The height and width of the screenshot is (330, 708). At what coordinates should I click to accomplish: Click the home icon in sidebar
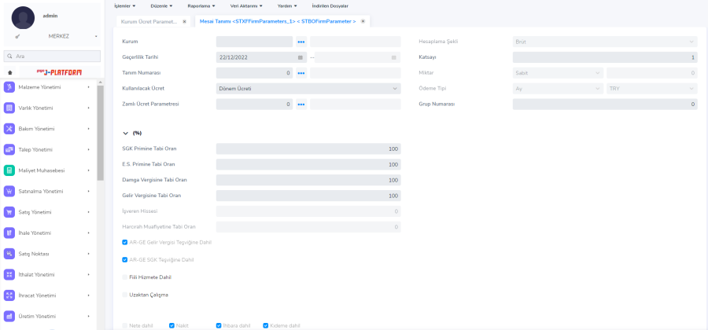[x=9, y=72]
